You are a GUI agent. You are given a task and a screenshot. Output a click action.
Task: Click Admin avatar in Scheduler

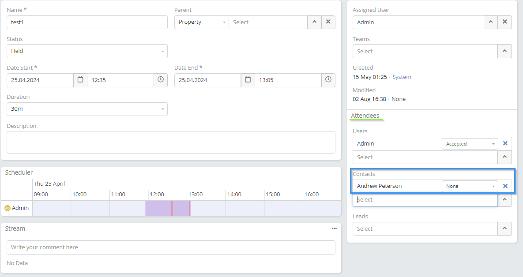(8, 208)
